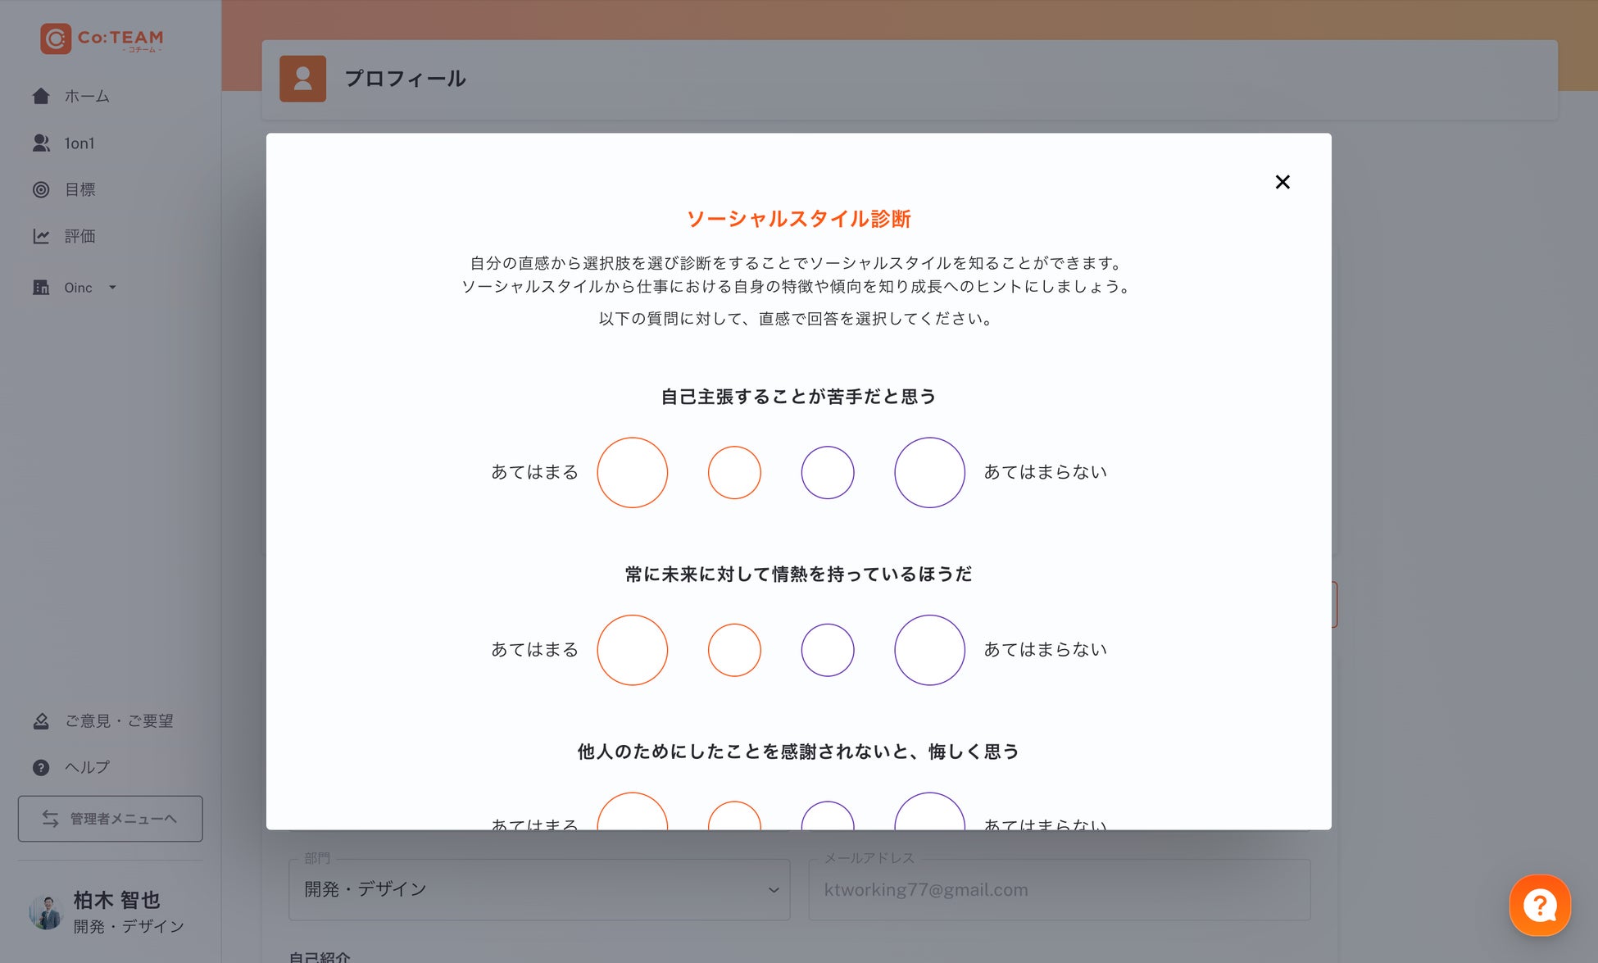Select small orange circle for 情熱 question

pos(733,650)
